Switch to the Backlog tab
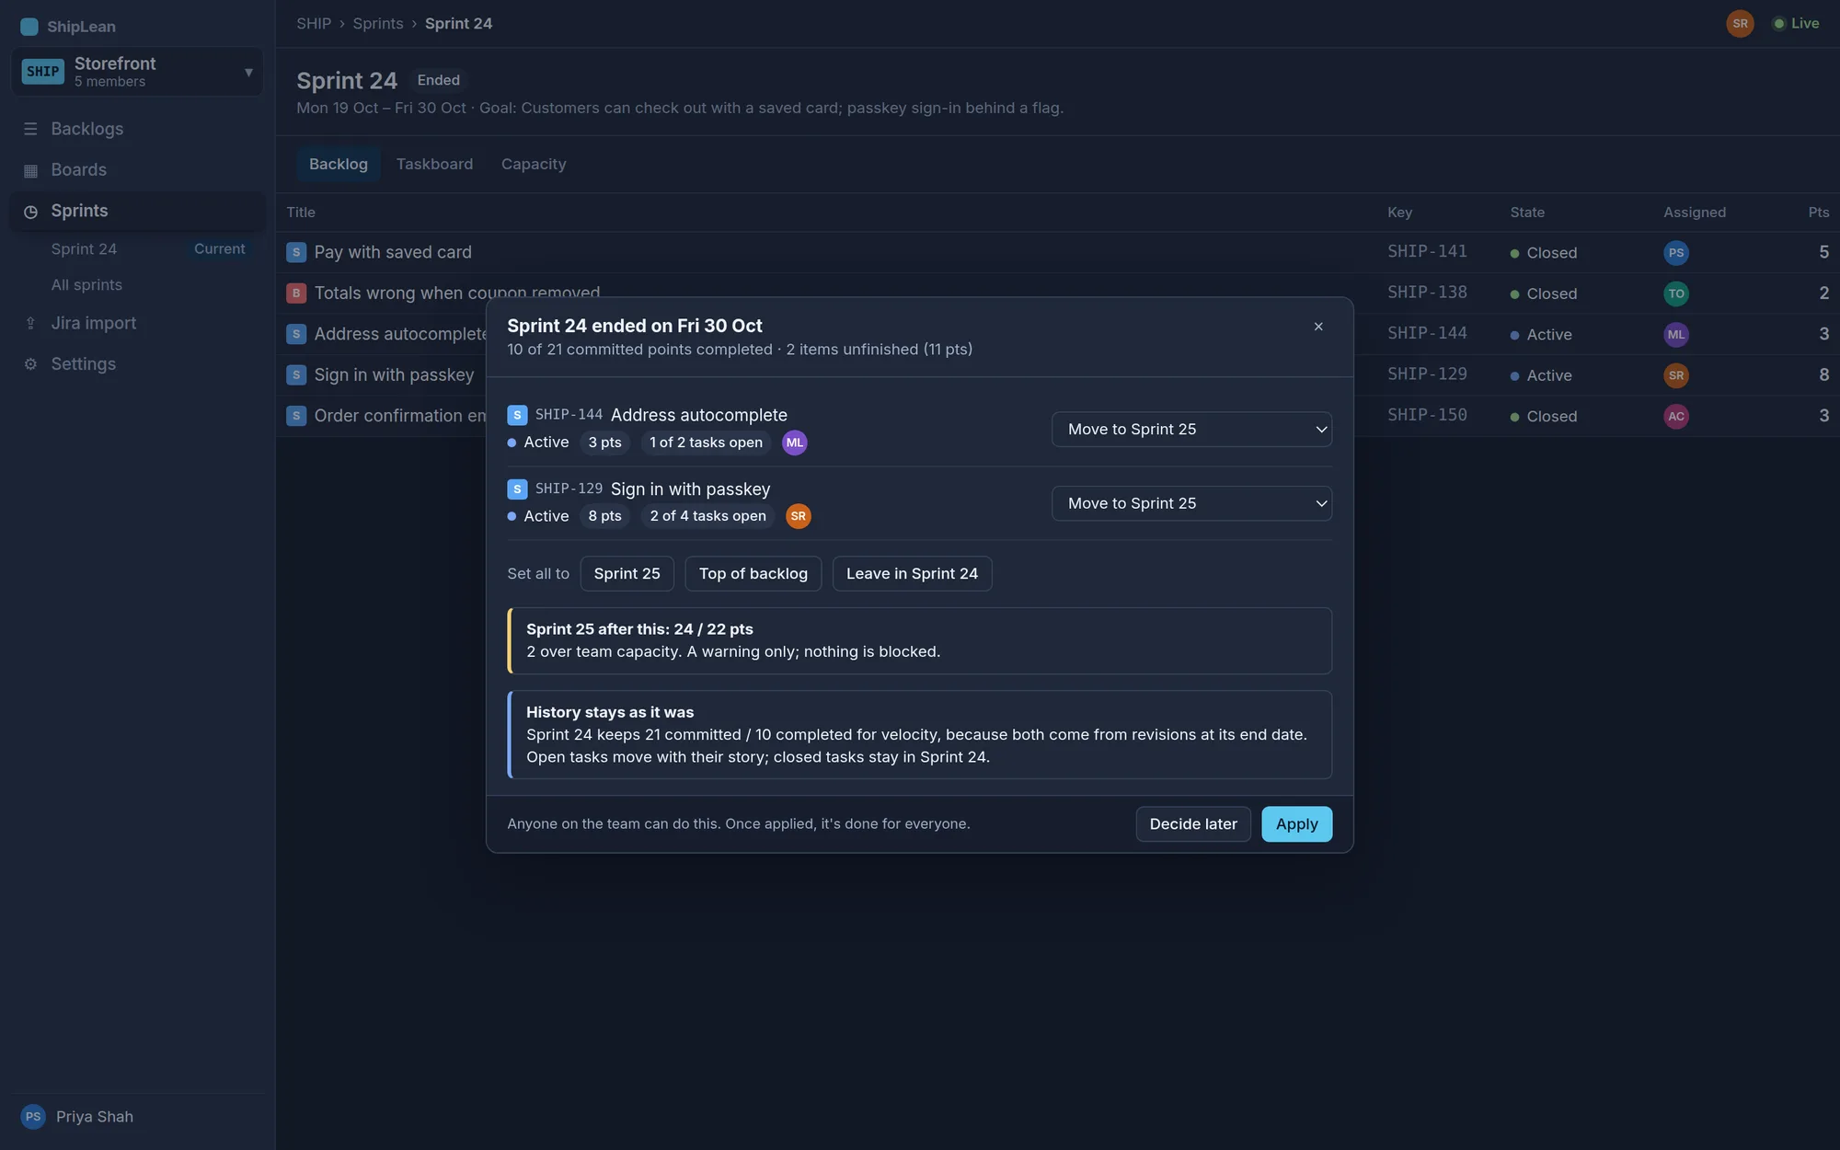This screenshot has height=1150, width=1840. (339, 164)
